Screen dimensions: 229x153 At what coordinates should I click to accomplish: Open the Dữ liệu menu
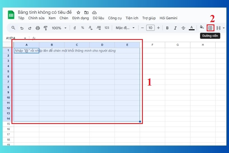click(98, 18)
